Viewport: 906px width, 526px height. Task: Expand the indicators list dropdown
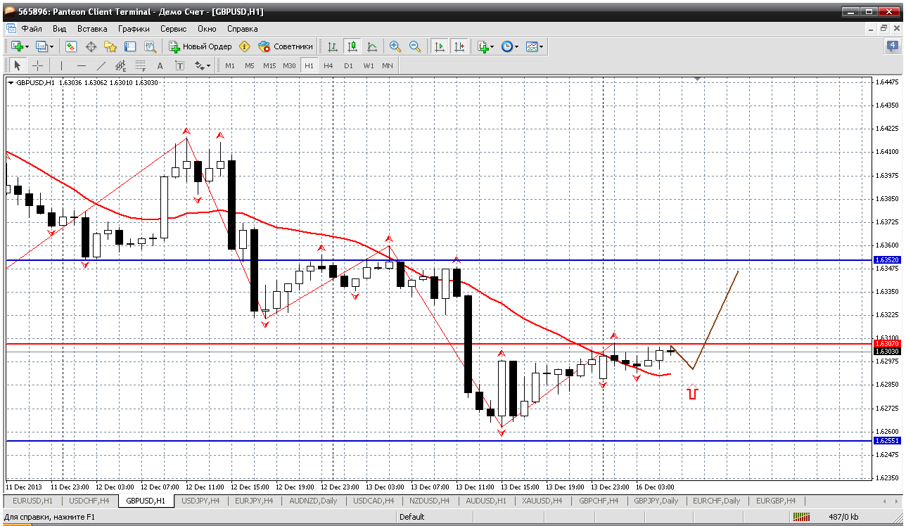[492, 46]
